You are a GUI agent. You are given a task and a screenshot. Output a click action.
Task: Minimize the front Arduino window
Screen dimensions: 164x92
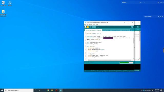click(x=125, y=22)
